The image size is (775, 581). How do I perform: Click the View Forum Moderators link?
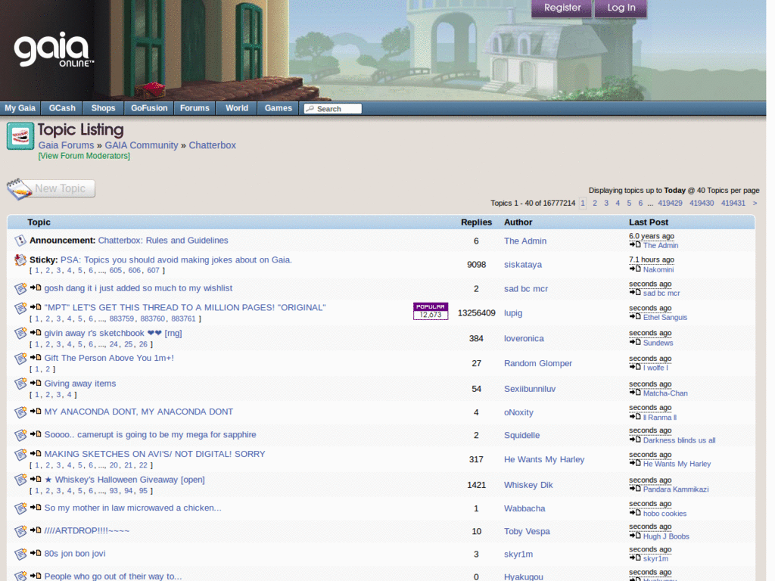(x=83, y=155)
